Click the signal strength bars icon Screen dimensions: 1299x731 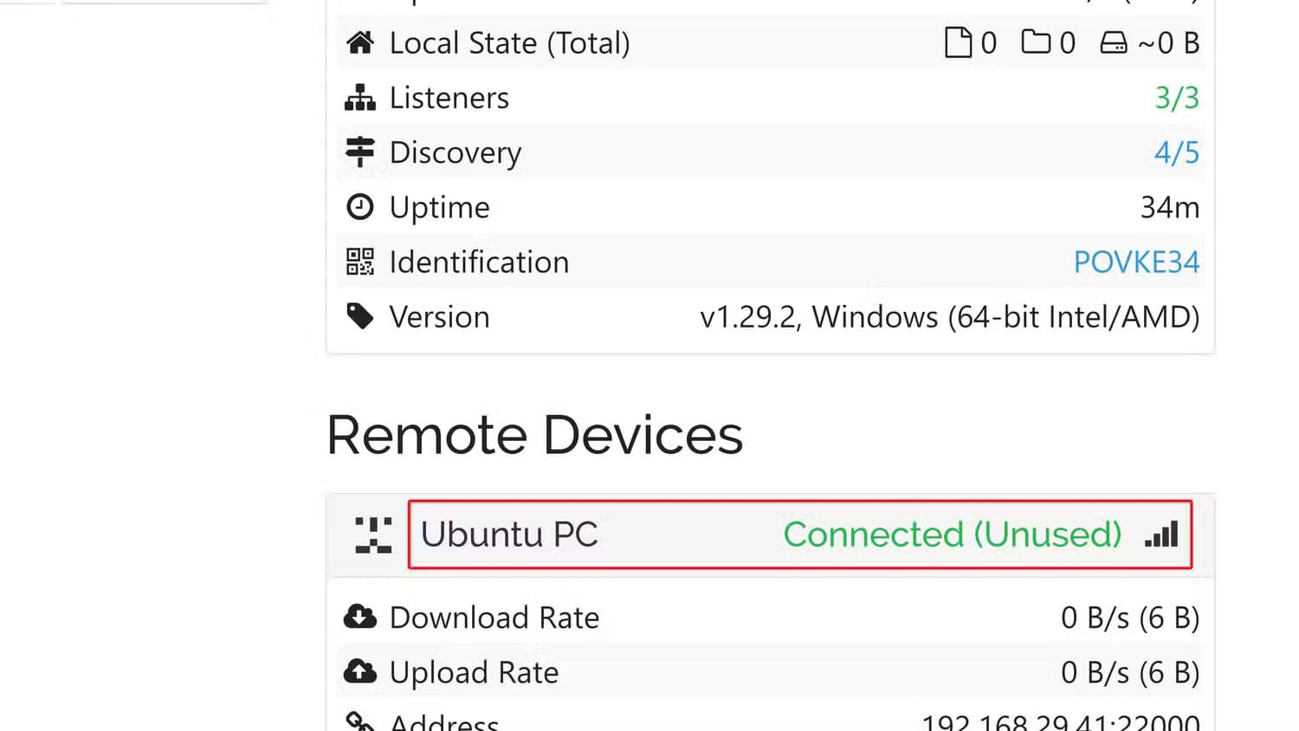tap(1161, 534)
